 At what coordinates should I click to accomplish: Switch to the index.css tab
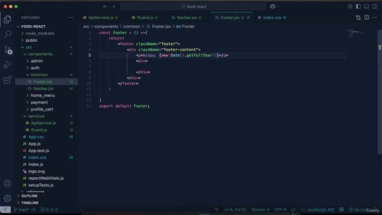[x=272, y=17]
